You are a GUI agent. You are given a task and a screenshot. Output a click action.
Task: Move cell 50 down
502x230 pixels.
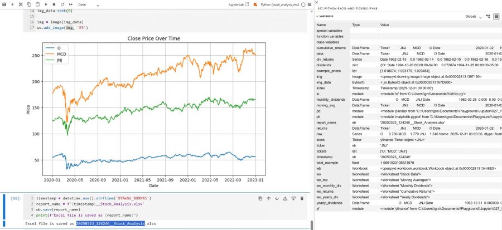tap(277, 198)
